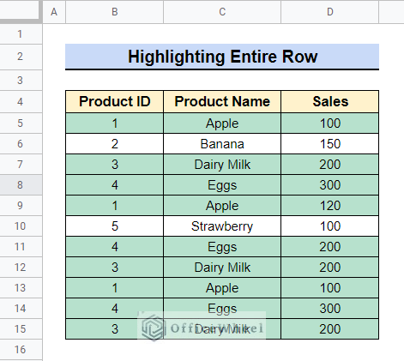Select row 2 header
The height and width of the screenshot is (361, 404).
point(21,57)
